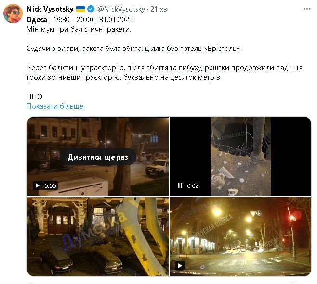Play the dashcam street video
317x284 pixels.
(180, 266)
